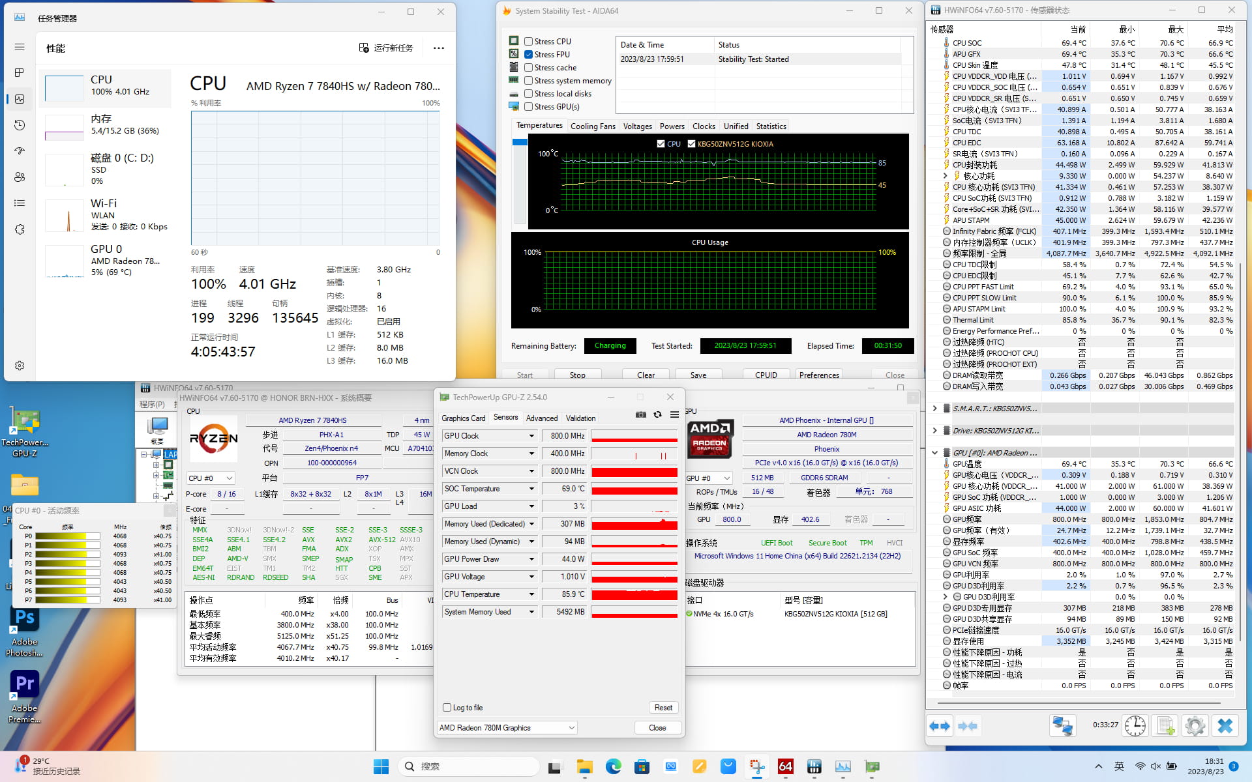Start HWiNFO logging with sheet-plus icon

1165,725
